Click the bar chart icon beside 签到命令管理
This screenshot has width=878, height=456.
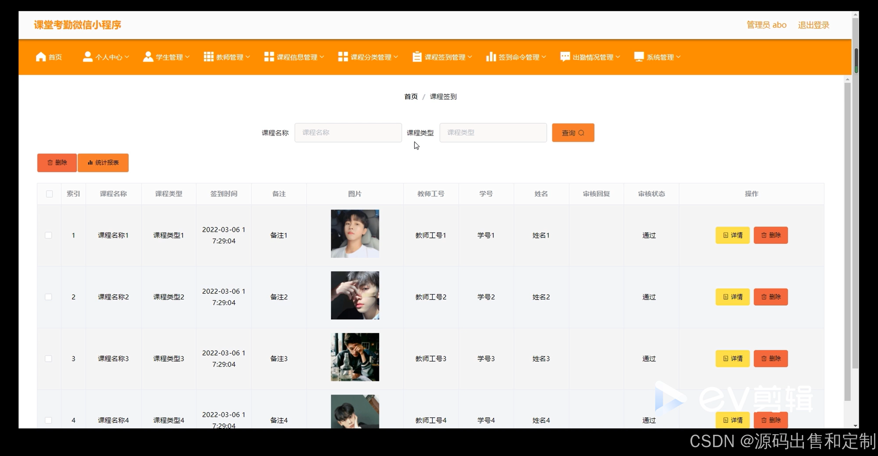(491, 57)
